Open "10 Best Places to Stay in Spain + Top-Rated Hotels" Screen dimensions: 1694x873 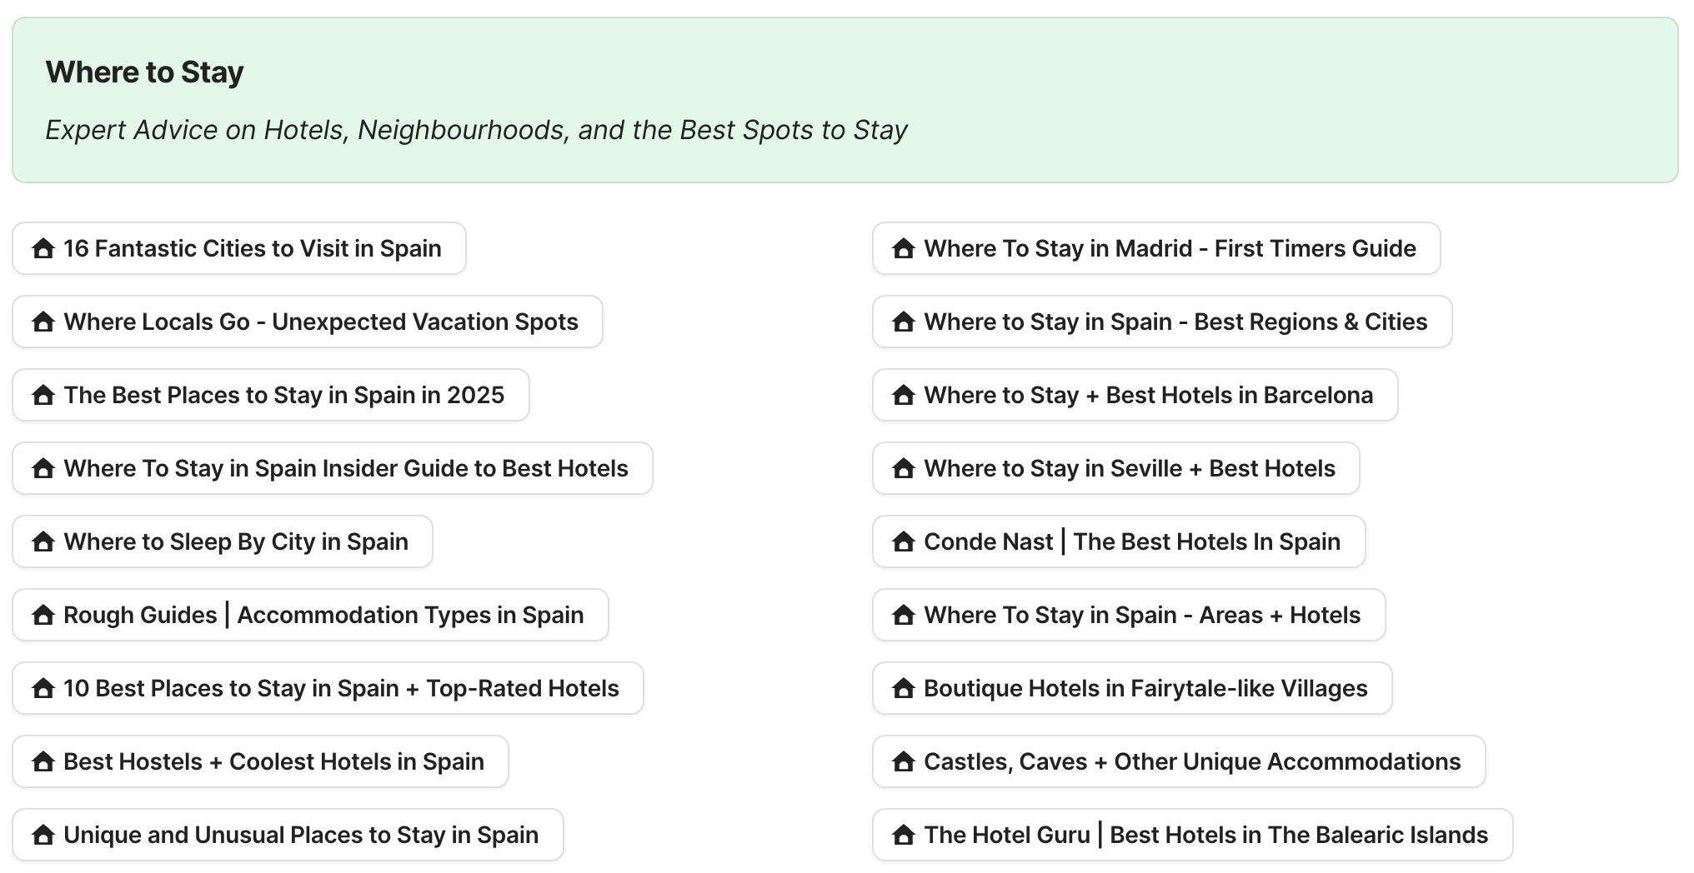click(x=328, y=687)
